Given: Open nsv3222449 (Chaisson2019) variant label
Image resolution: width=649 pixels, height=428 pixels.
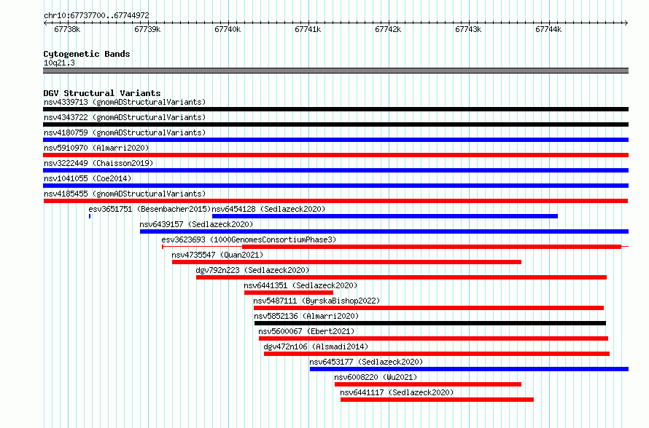Looking at the screenshot, I should coord(98,163).
